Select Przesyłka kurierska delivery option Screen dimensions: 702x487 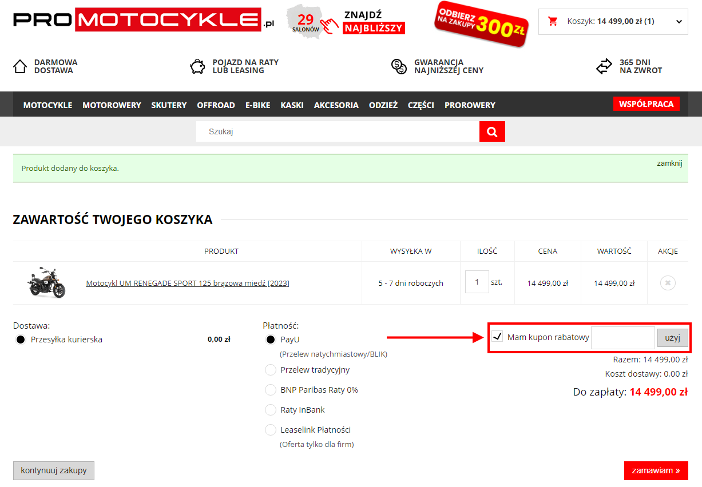click(21, 340)
